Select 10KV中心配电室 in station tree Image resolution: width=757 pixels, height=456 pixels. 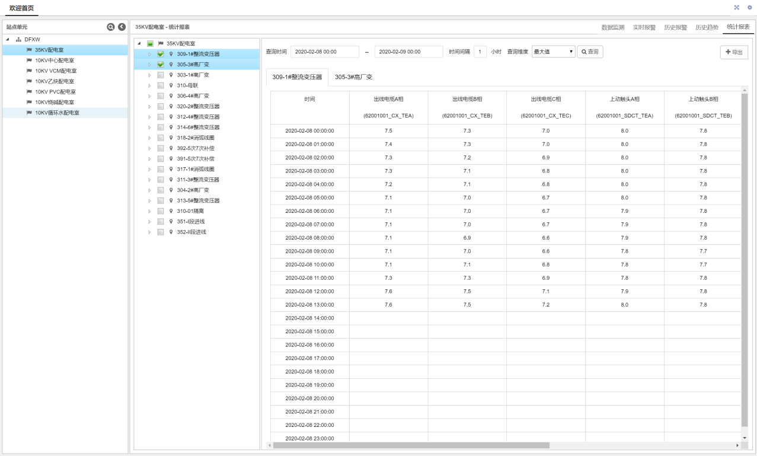click(55, 60)
